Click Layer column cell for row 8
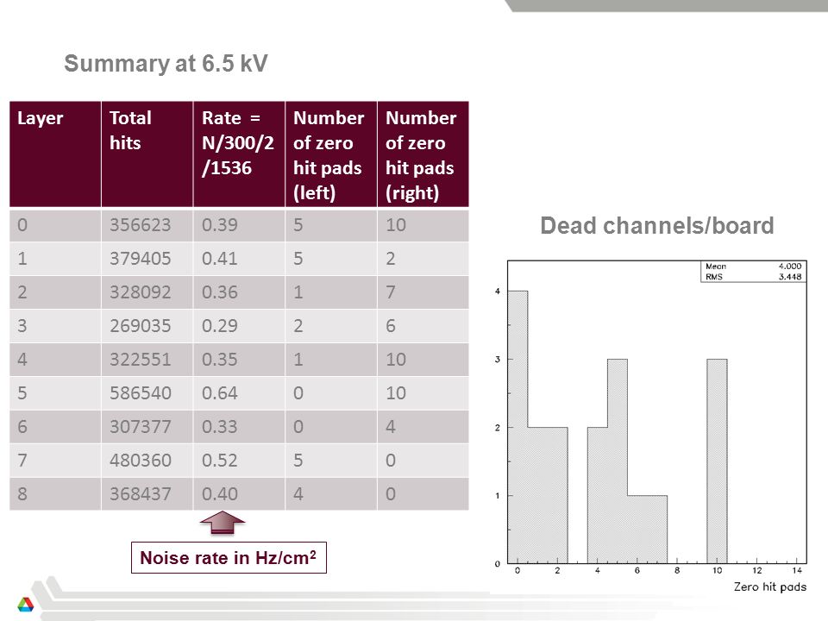This screenshot has height=621, width=828. click(55, 493)
